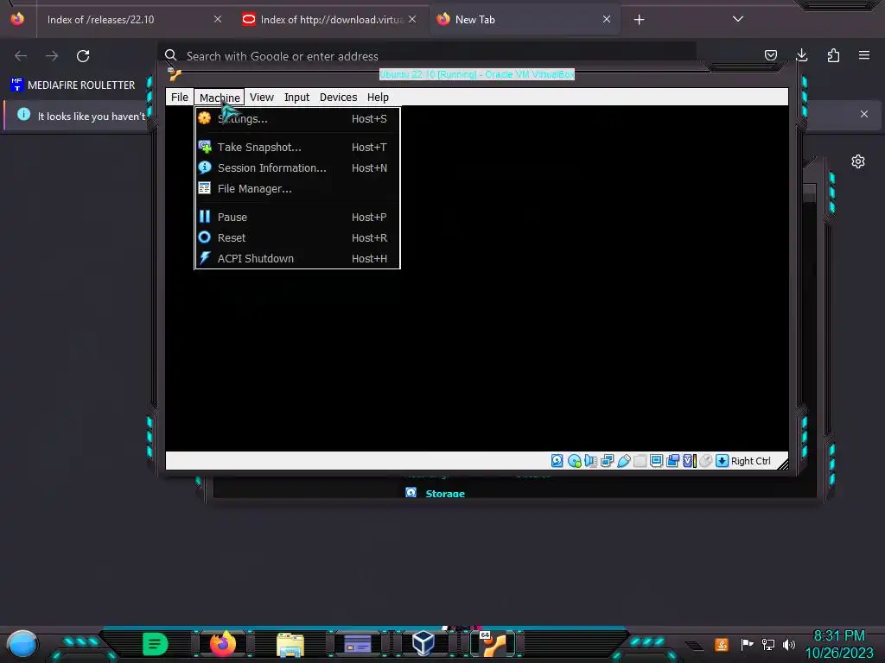Open Session Information entry

(x=297, y=168)
